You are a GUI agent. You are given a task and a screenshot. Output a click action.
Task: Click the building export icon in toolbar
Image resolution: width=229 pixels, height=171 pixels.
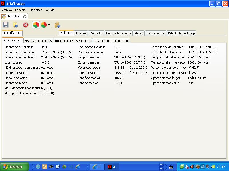pos(57,25)
